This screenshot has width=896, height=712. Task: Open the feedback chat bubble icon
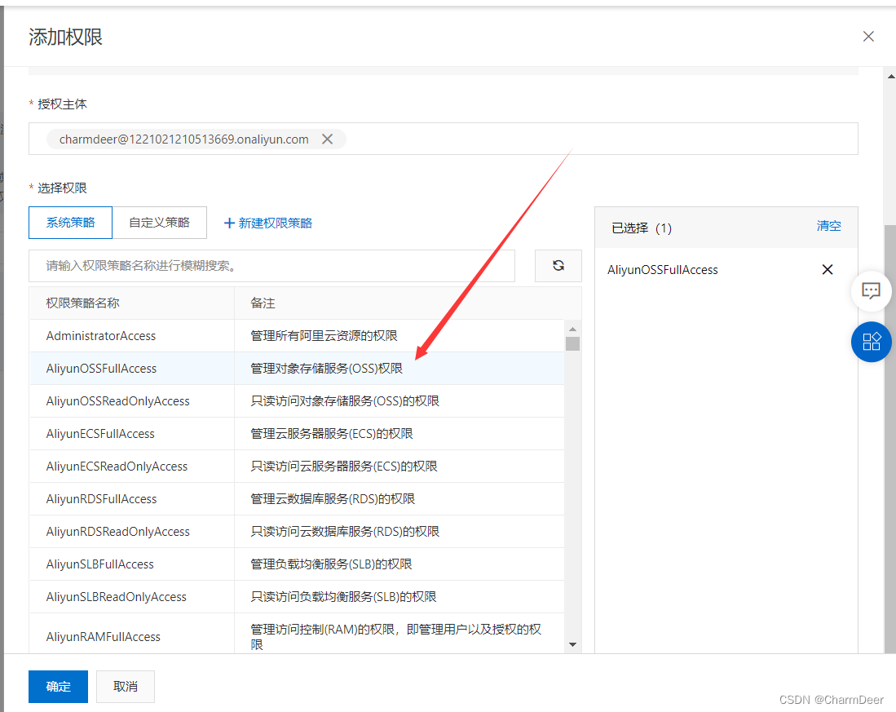tap(871, 291)
